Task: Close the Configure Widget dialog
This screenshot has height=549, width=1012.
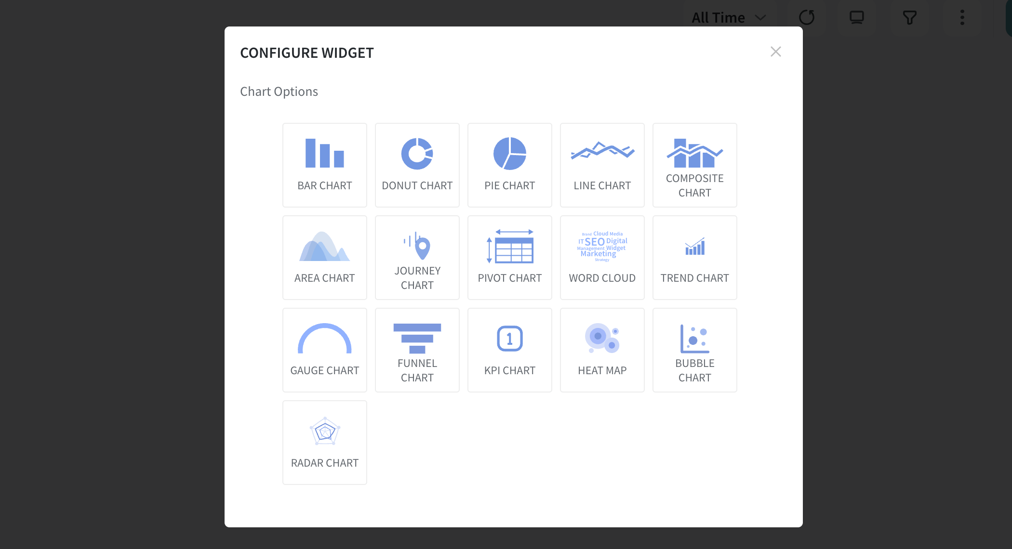Action: coord(776,52)
